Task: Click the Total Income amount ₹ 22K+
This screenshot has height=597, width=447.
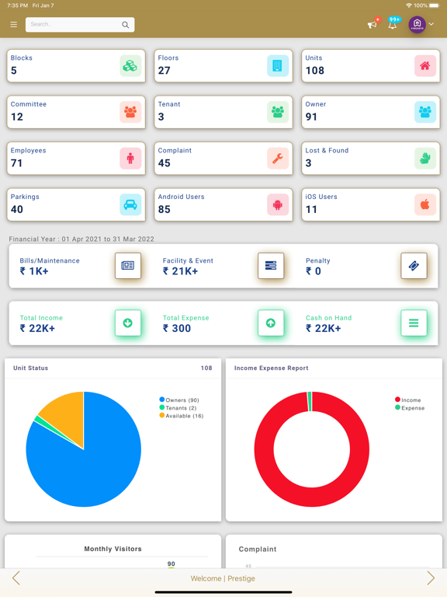Action: point(37,328)
